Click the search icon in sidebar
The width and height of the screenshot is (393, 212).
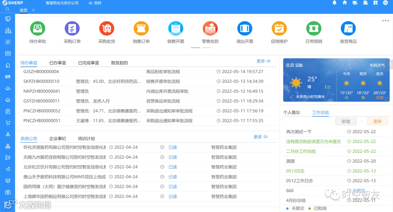tap(8, 9)
